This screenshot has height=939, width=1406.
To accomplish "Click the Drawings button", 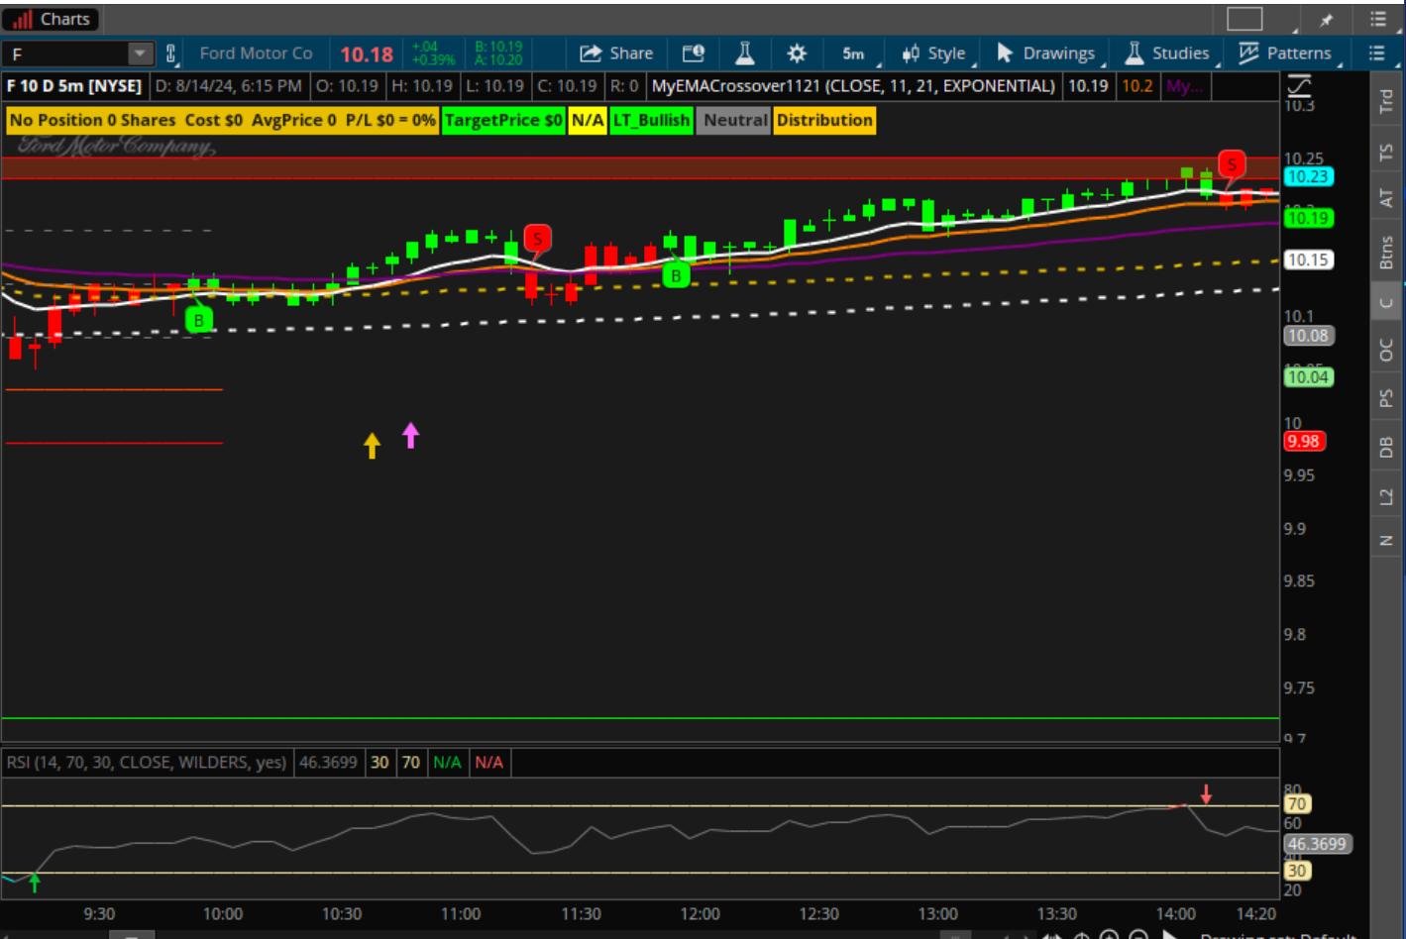I will 1046,53.
